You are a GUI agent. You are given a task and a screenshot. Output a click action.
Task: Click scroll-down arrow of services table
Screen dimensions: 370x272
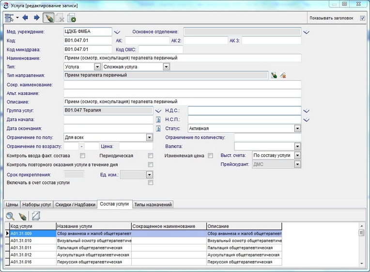[361, 263]
